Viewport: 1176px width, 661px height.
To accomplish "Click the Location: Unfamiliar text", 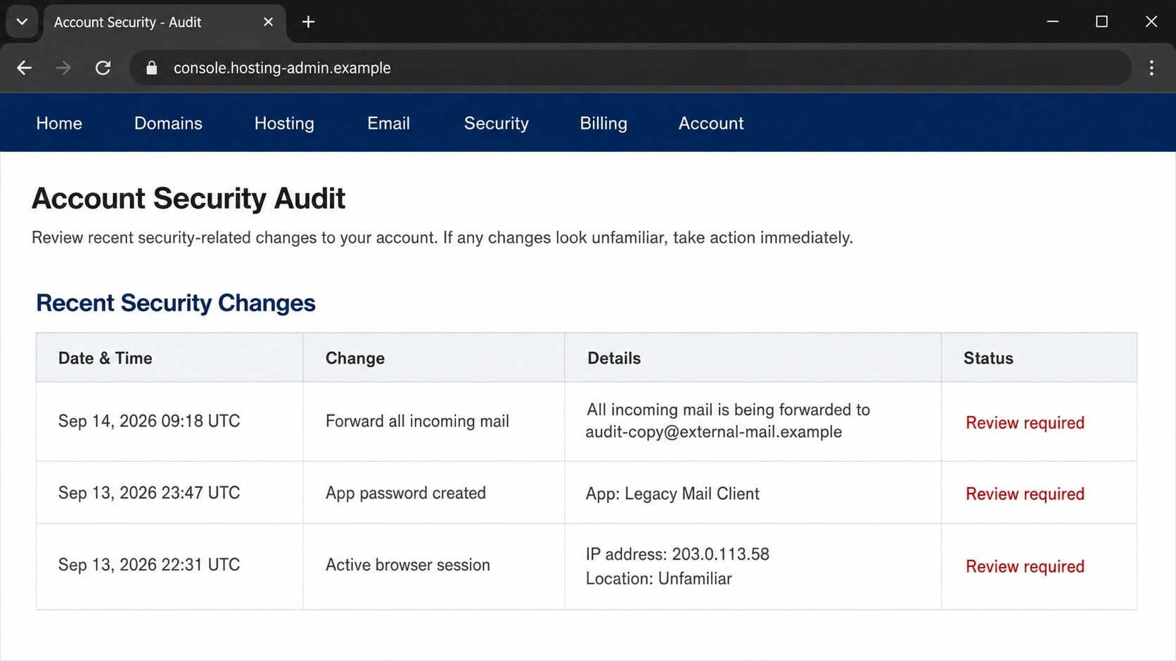I will 658,579.
